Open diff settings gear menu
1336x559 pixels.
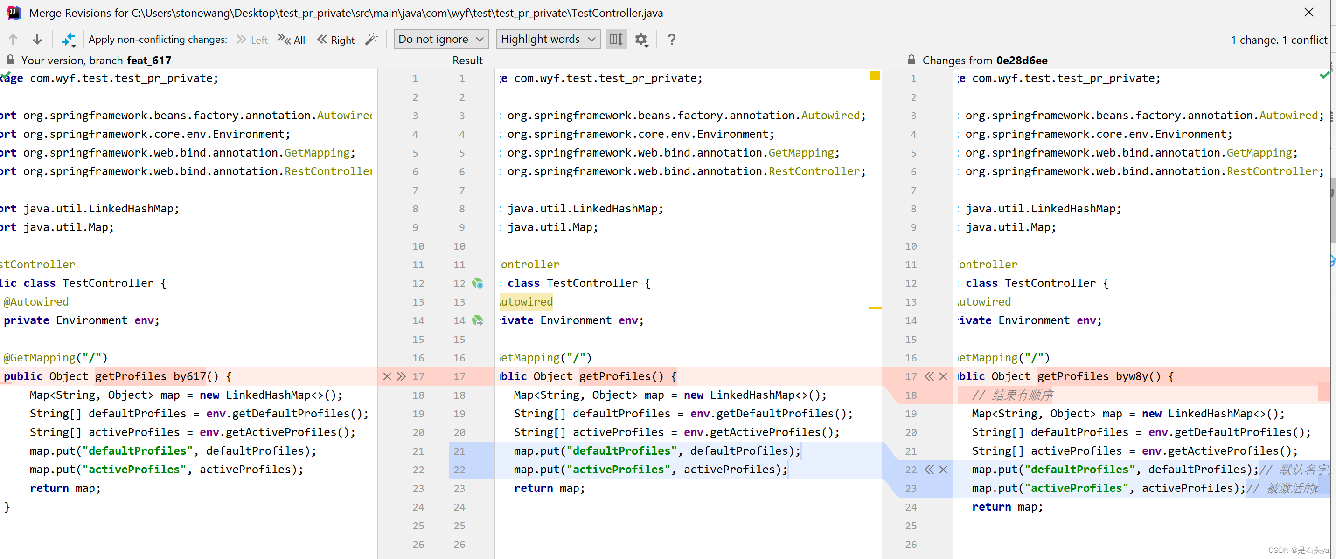pos(641,39)
